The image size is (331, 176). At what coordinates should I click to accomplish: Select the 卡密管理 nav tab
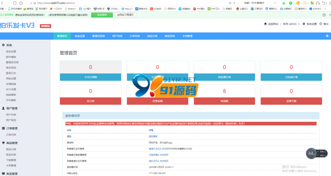(187, 36)
